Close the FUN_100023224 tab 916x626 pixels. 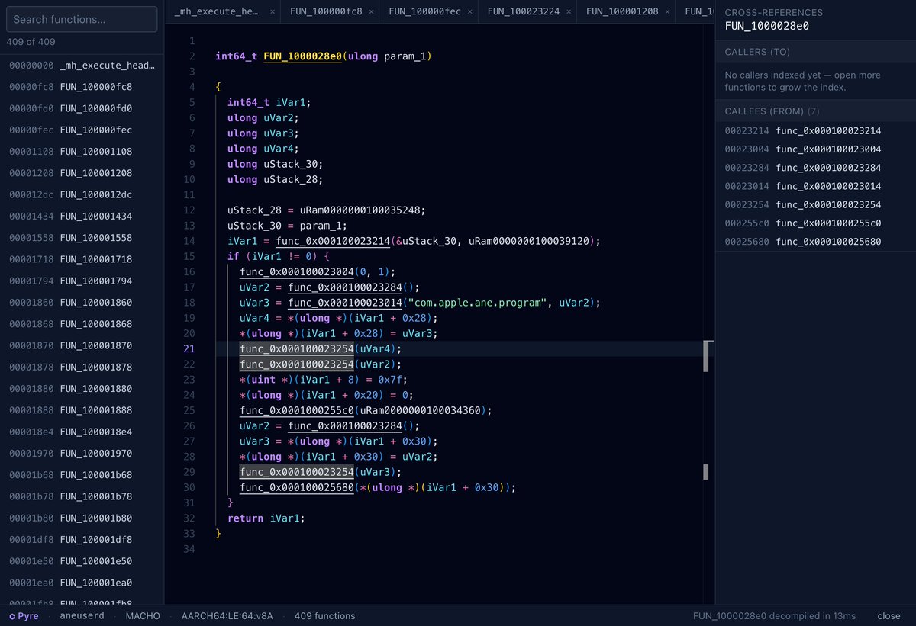[x=569, y=12]
